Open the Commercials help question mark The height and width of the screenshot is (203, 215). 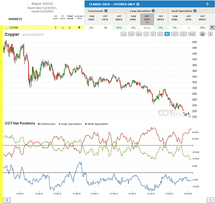(x=106, y=11)
